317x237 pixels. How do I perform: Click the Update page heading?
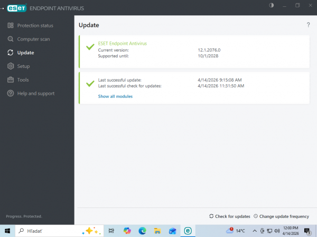tap(89, 25)
